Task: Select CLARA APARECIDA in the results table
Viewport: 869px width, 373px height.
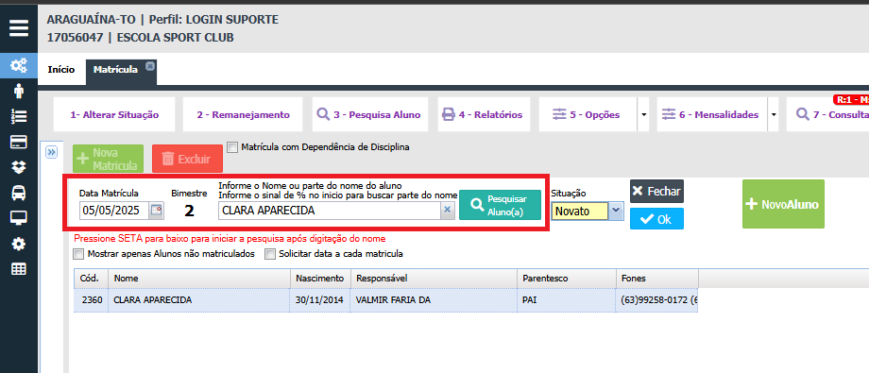Action: (x=199, y=300)
